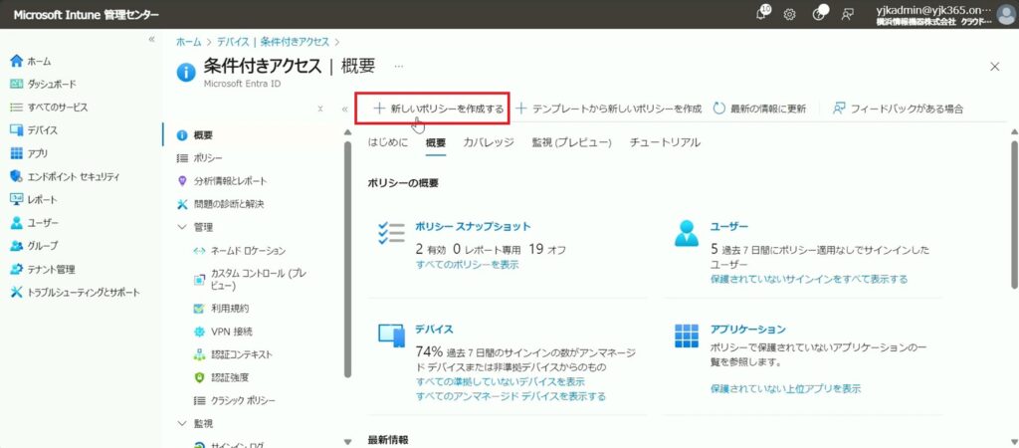
Task: Click the policy snapshot checklist icon
Action: click(390, 232)
